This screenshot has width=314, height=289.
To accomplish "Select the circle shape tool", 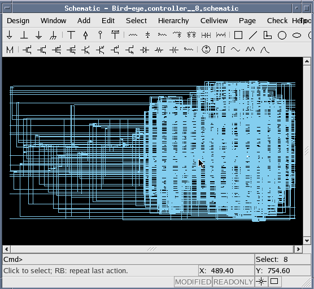I will [x=282, y=35].
